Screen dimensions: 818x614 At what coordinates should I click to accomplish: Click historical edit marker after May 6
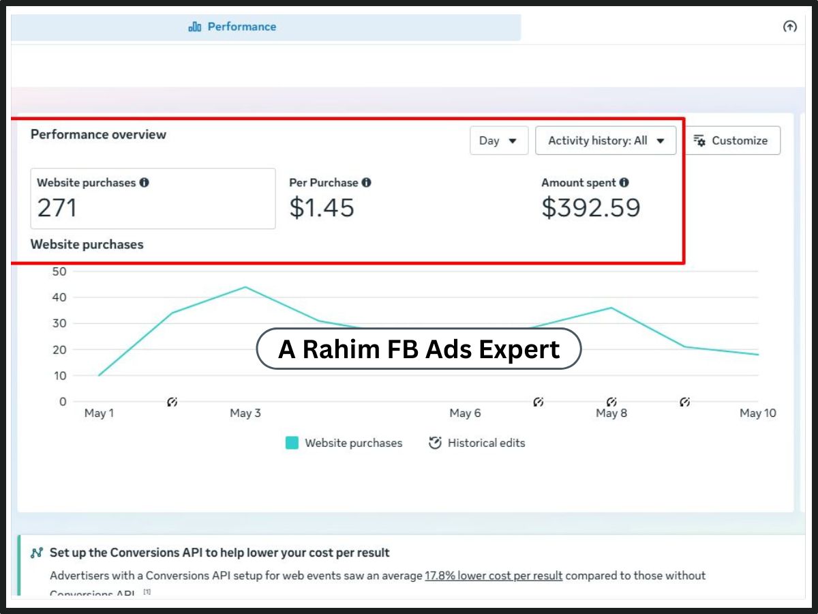point(539,402)
